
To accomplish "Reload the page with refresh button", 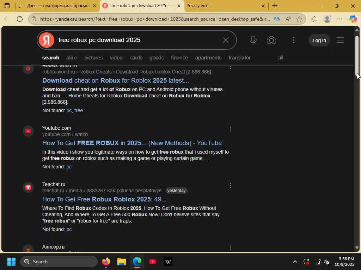I will [20, 19].
